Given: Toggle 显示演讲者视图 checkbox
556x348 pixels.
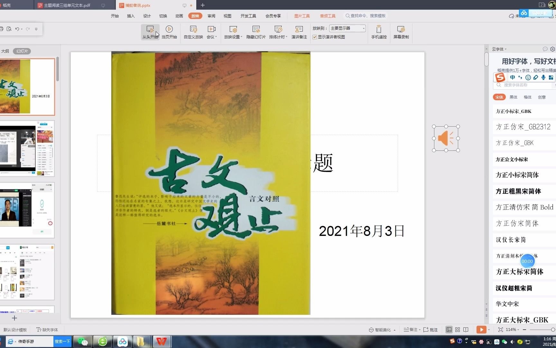Looking at the screenshot, I should click(315, 37).
